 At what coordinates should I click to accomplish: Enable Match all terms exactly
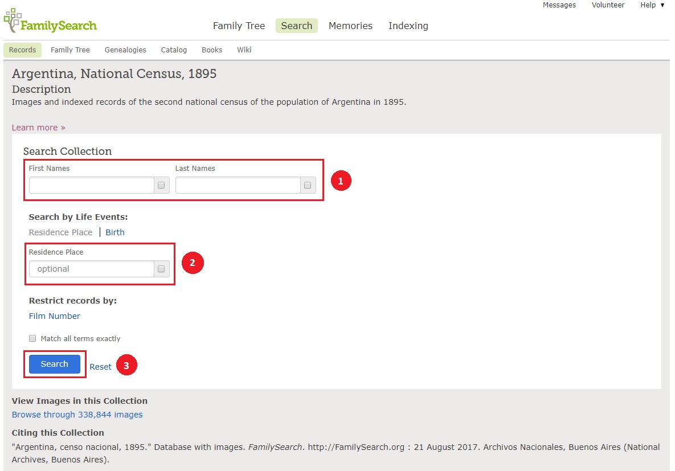(32, 338)
